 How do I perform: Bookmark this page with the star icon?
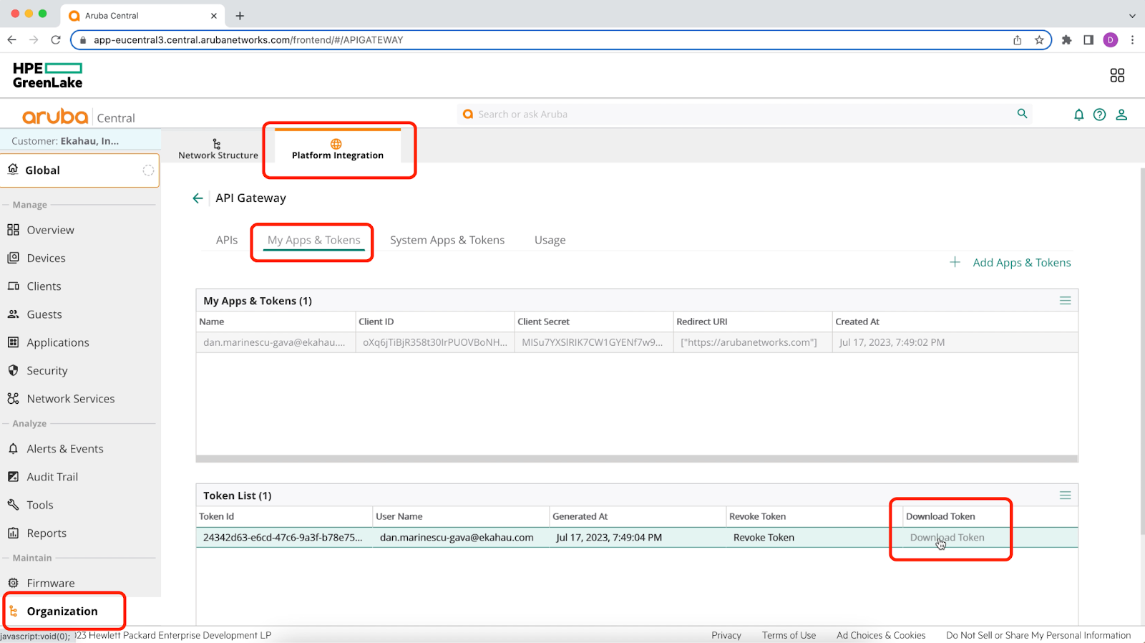coord(1039,40)
